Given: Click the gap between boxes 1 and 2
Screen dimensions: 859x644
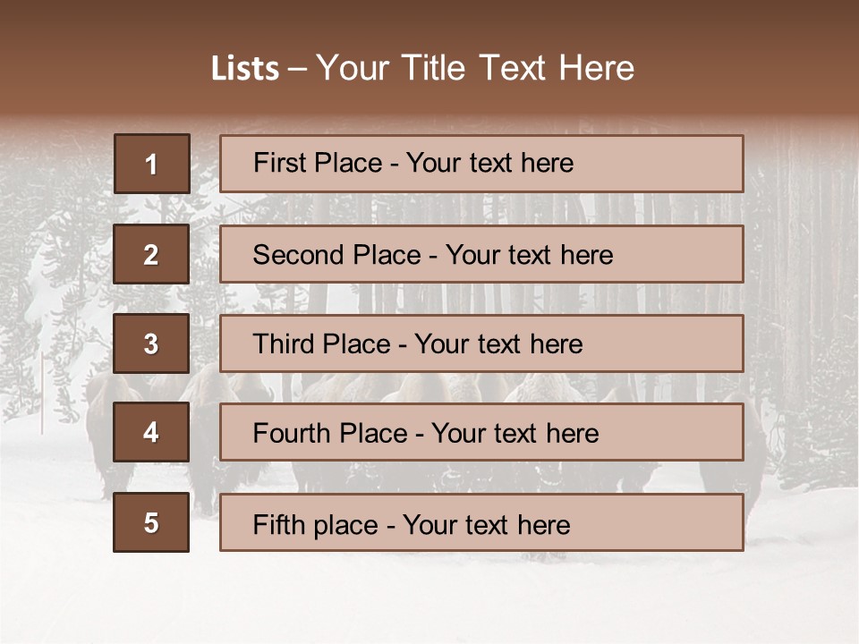Looking at the screenshot, I should click(x=151, y=208).
